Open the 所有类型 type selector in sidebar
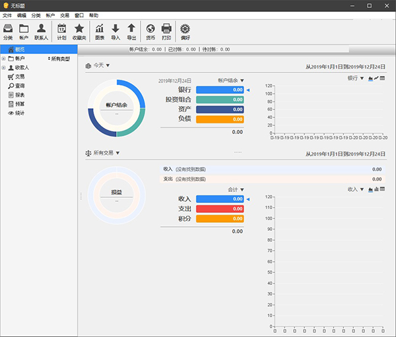This screenshot has height=337, width=396. (x=59, y=59)
